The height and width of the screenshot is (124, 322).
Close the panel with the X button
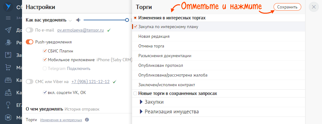point(314,7)
